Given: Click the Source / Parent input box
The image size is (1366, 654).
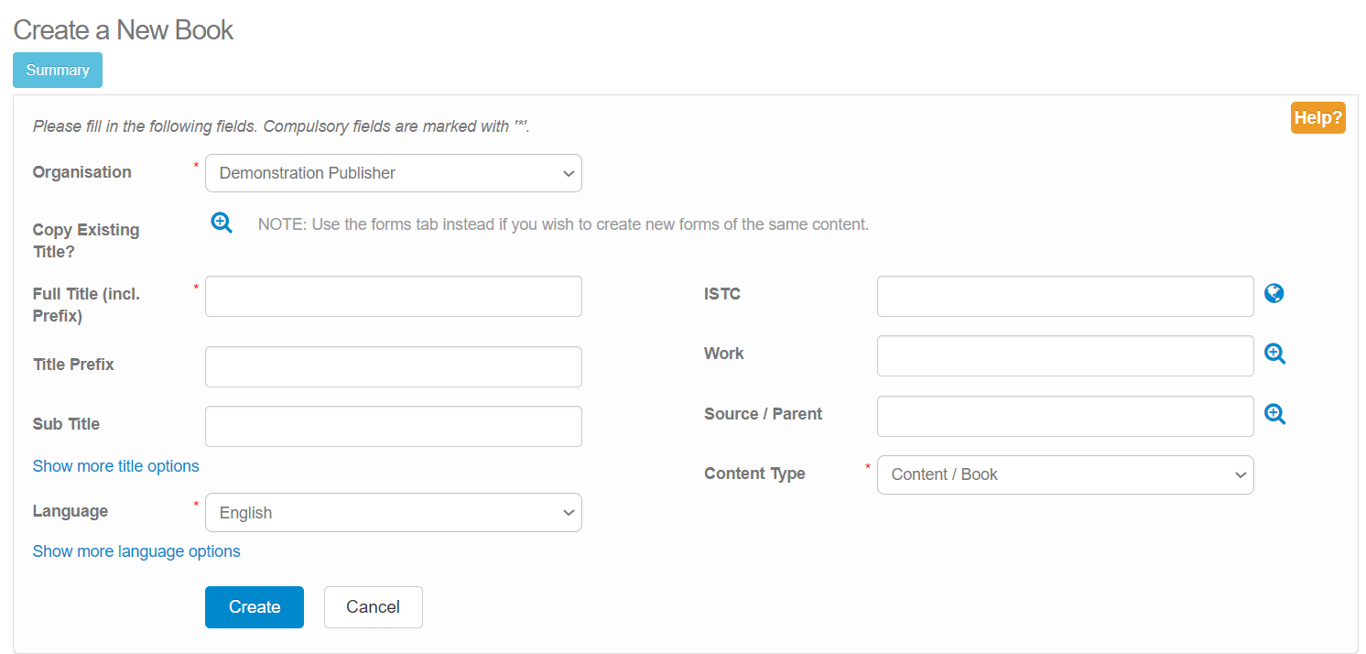Looking at the screenshot, I should (1065, 416).
